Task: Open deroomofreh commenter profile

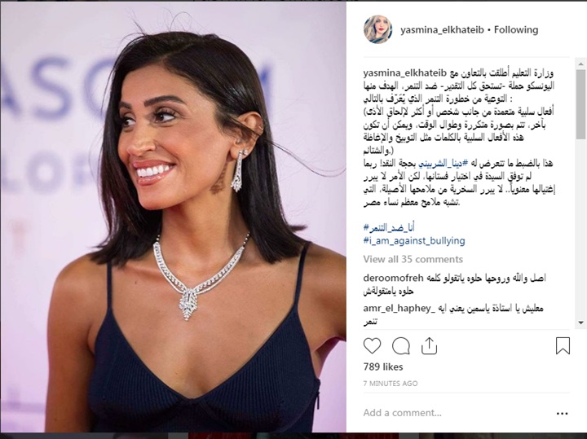Action: (x=393, y=278)
